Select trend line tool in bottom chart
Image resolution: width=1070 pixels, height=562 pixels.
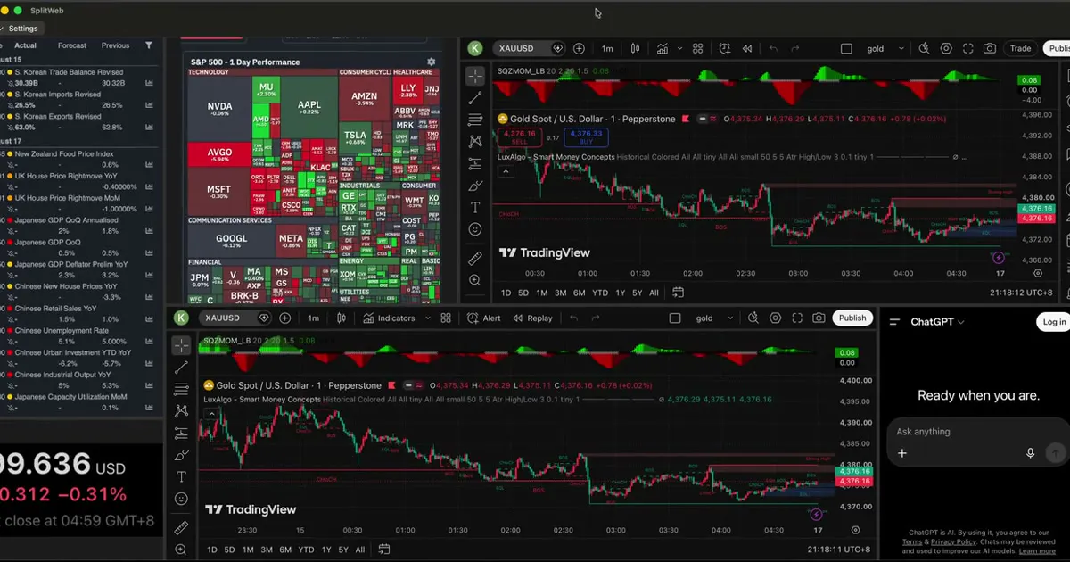coord(181,368)
